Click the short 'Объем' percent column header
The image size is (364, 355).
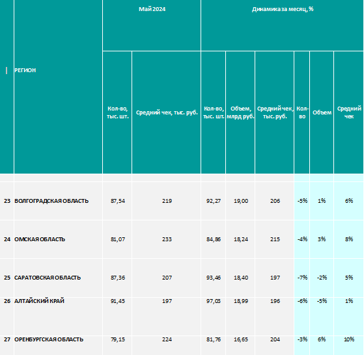coord(322,112)
